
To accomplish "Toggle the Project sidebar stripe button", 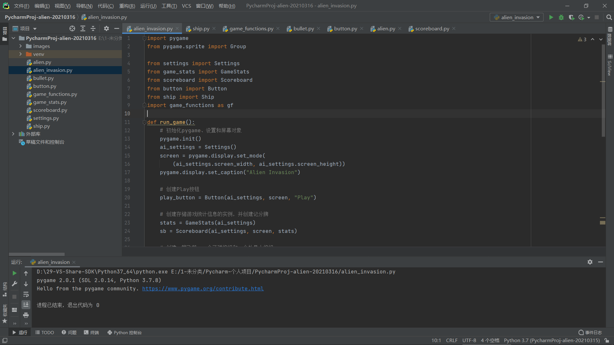I will click(x=4, y=34).
